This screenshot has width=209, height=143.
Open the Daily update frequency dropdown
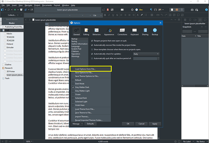(x=146, y=54)
